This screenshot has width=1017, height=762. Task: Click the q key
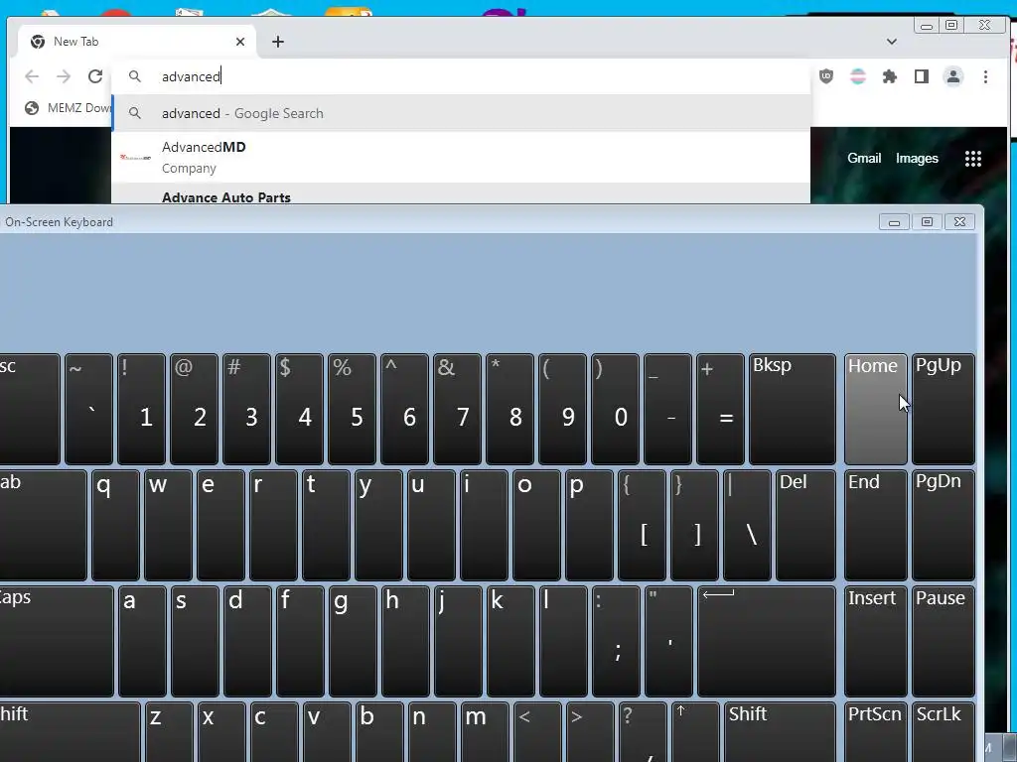point(115,525)
